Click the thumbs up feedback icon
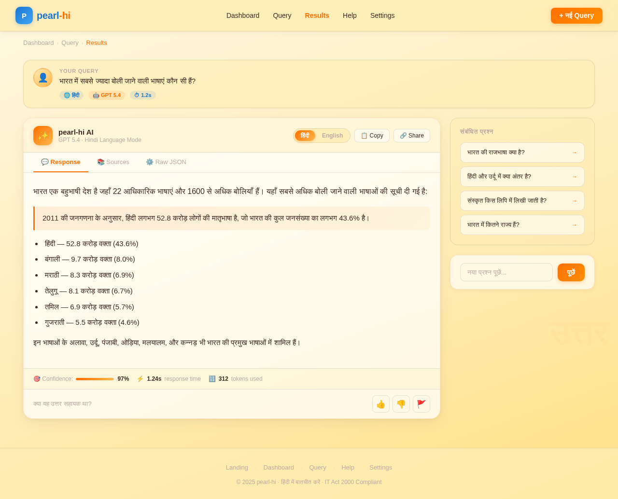 coord(381,404)
